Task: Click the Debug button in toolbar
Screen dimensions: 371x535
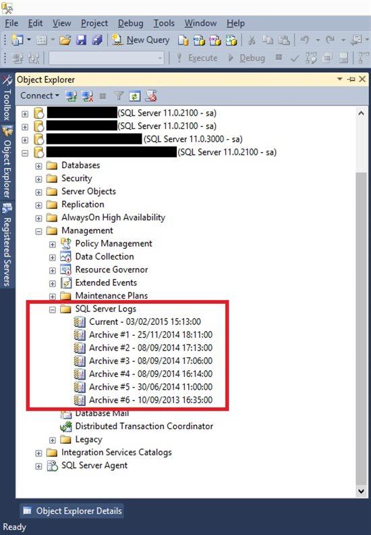Action: coord(246,58)
